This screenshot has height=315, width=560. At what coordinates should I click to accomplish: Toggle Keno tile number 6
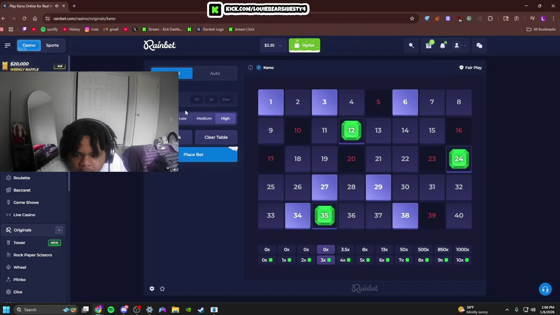[x=405, y=102]
